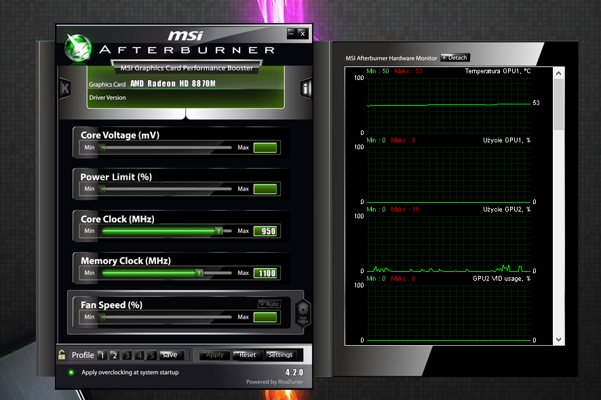Click the Power Limit slider track

[x=166, y=189]
